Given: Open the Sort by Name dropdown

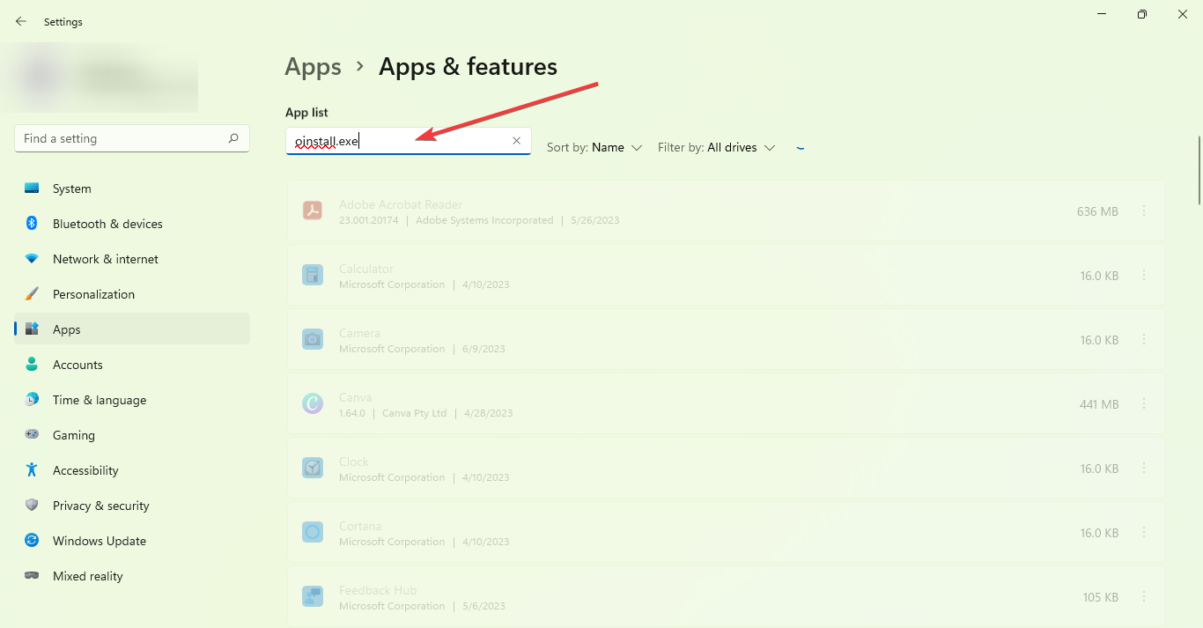Looking at the screenshot, I should coord(594,148).
